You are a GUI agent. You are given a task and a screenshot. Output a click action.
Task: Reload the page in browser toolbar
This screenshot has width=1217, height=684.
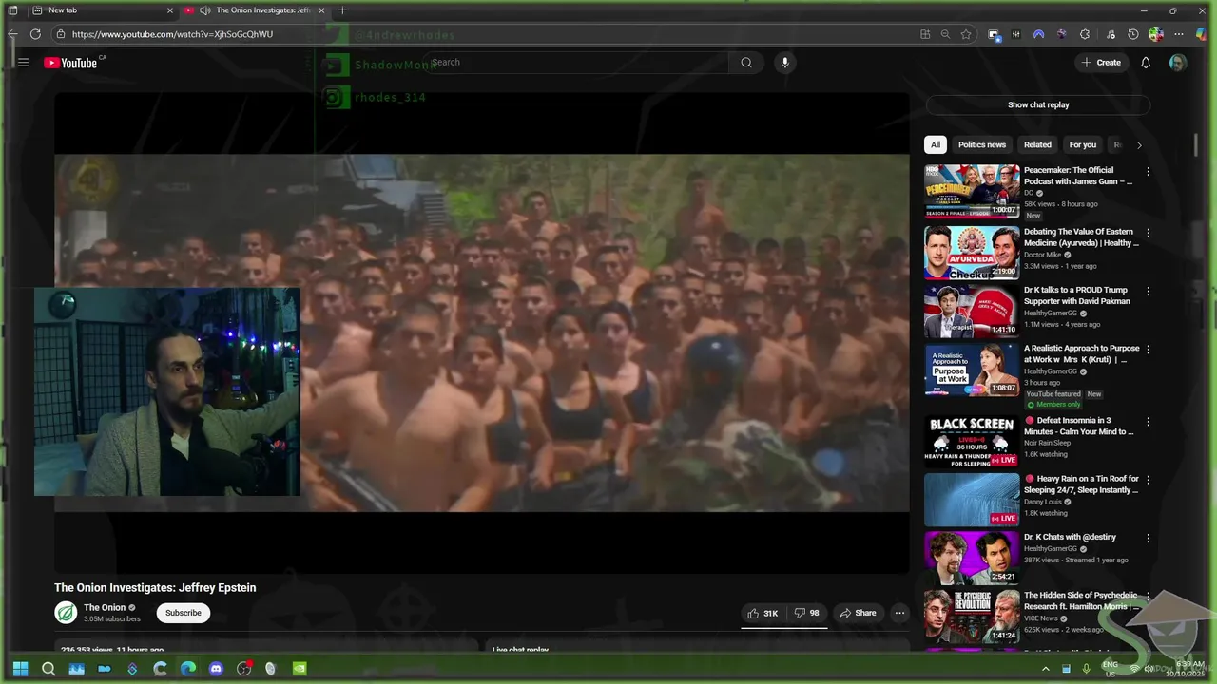point(35,34)
